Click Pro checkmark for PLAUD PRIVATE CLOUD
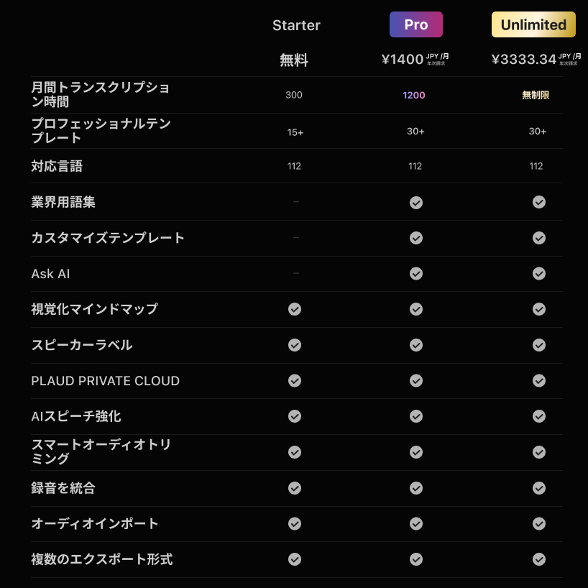588x588 pixels. tap(416, 380)
